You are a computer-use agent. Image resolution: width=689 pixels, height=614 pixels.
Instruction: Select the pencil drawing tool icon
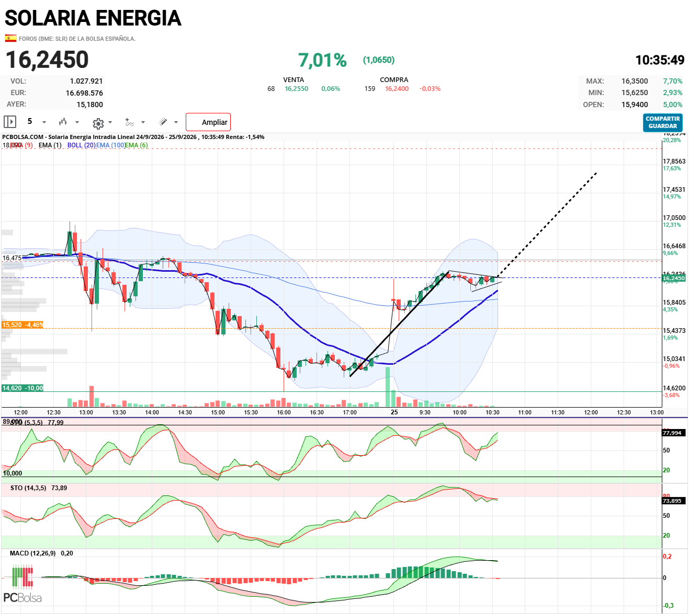[x=163, y=122]
